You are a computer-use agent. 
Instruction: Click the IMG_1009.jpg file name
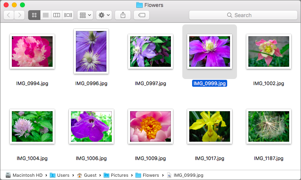point(150,158)
